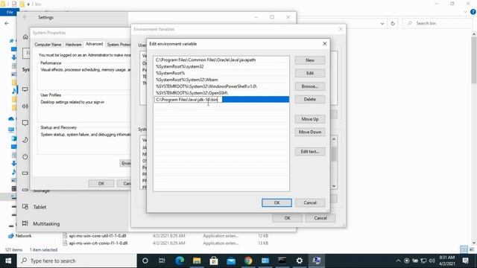Click Cancel in Environment Variables window
Screen dimensions: 477x268
click(x=320, y=218)
